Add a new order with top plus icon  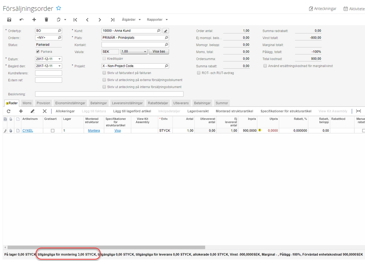[x=34, y=20]
